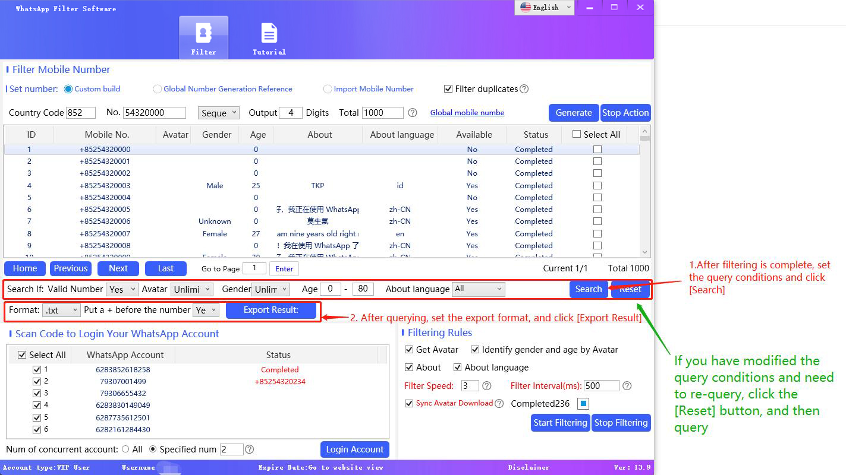This screenshot has width=846, height=475.
Task: Click the Country Code input field
Action: pos(81,113)
